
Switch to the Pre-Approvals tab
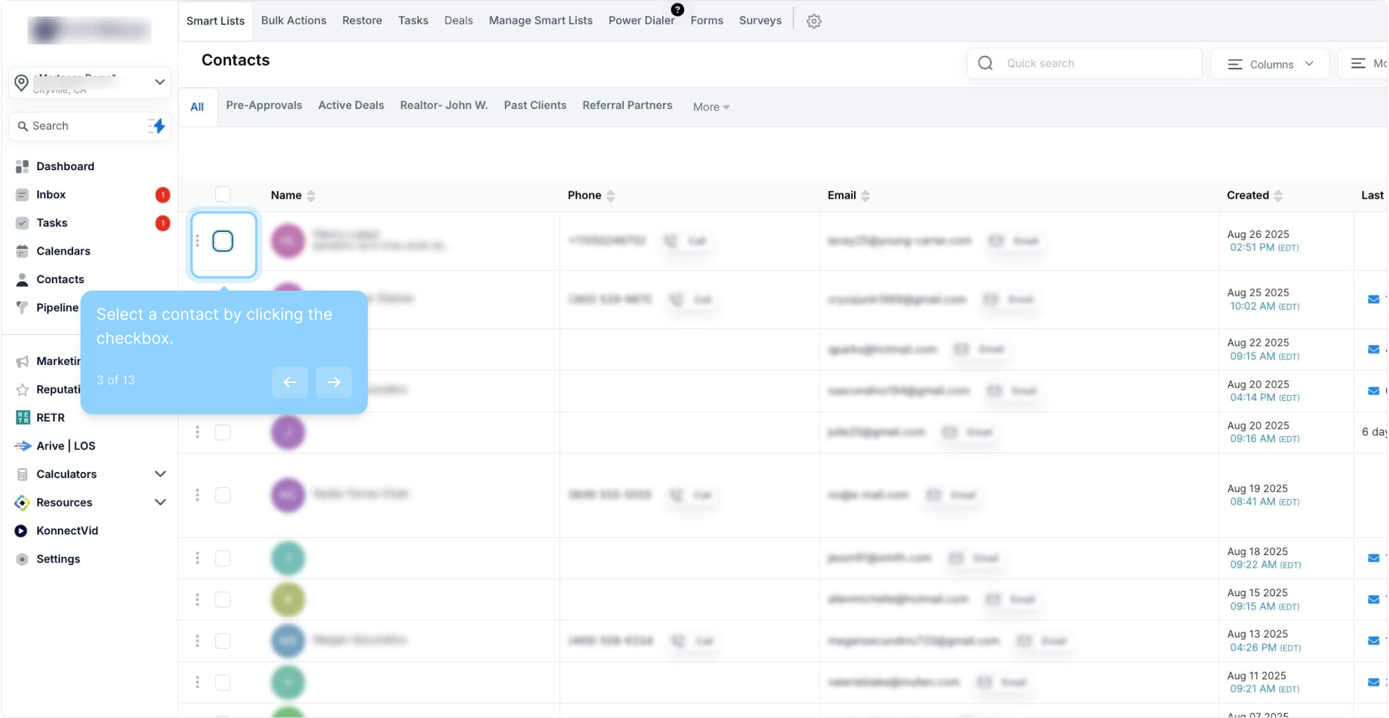click(263, 105)
